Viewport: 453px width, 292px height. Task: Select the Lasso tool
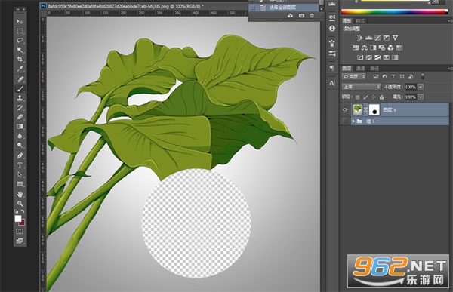(x=20, y=41)
